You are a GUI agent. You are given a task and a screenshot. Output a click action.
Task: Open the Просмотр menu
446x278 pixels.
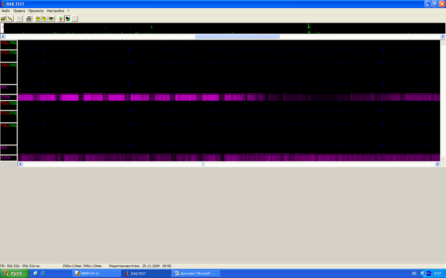coord(36,11)
